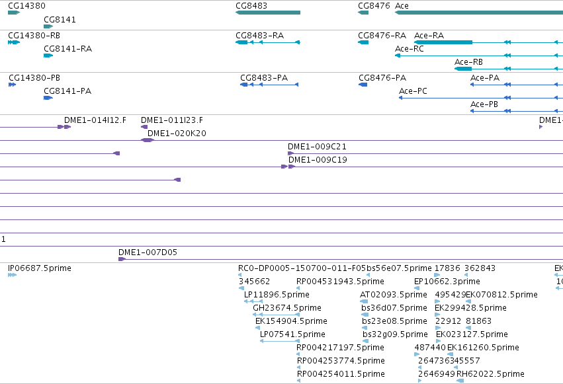Viewport: 563px width, 384px height.
Task: Select the Ace-PC protein feature
Action: (x=481, y=98)
